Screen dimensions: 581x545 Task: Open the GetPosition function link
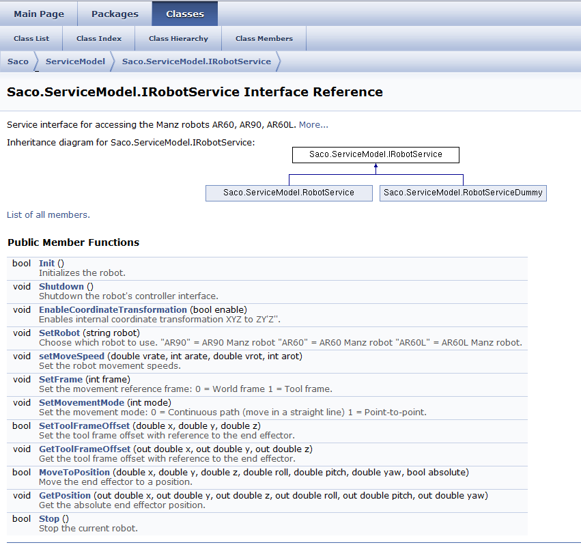pyautogui.click(x=65, y=496)
